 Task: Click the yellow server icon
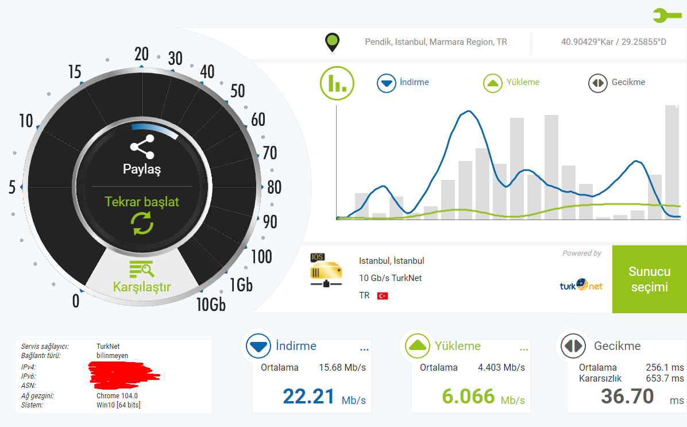[x=326, y=270]
